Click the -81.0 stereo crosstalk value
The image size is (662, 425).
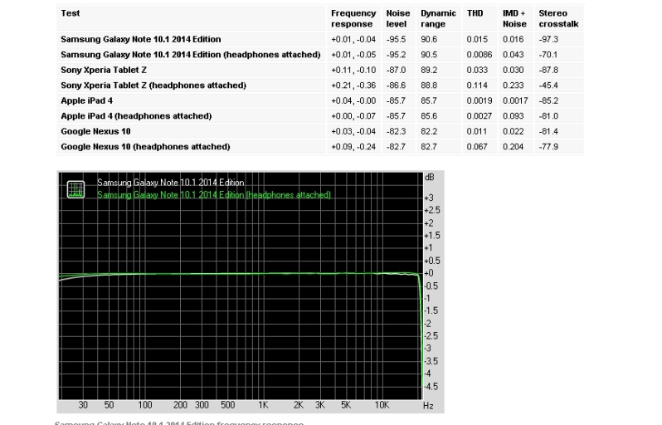(x=548, y=116)
